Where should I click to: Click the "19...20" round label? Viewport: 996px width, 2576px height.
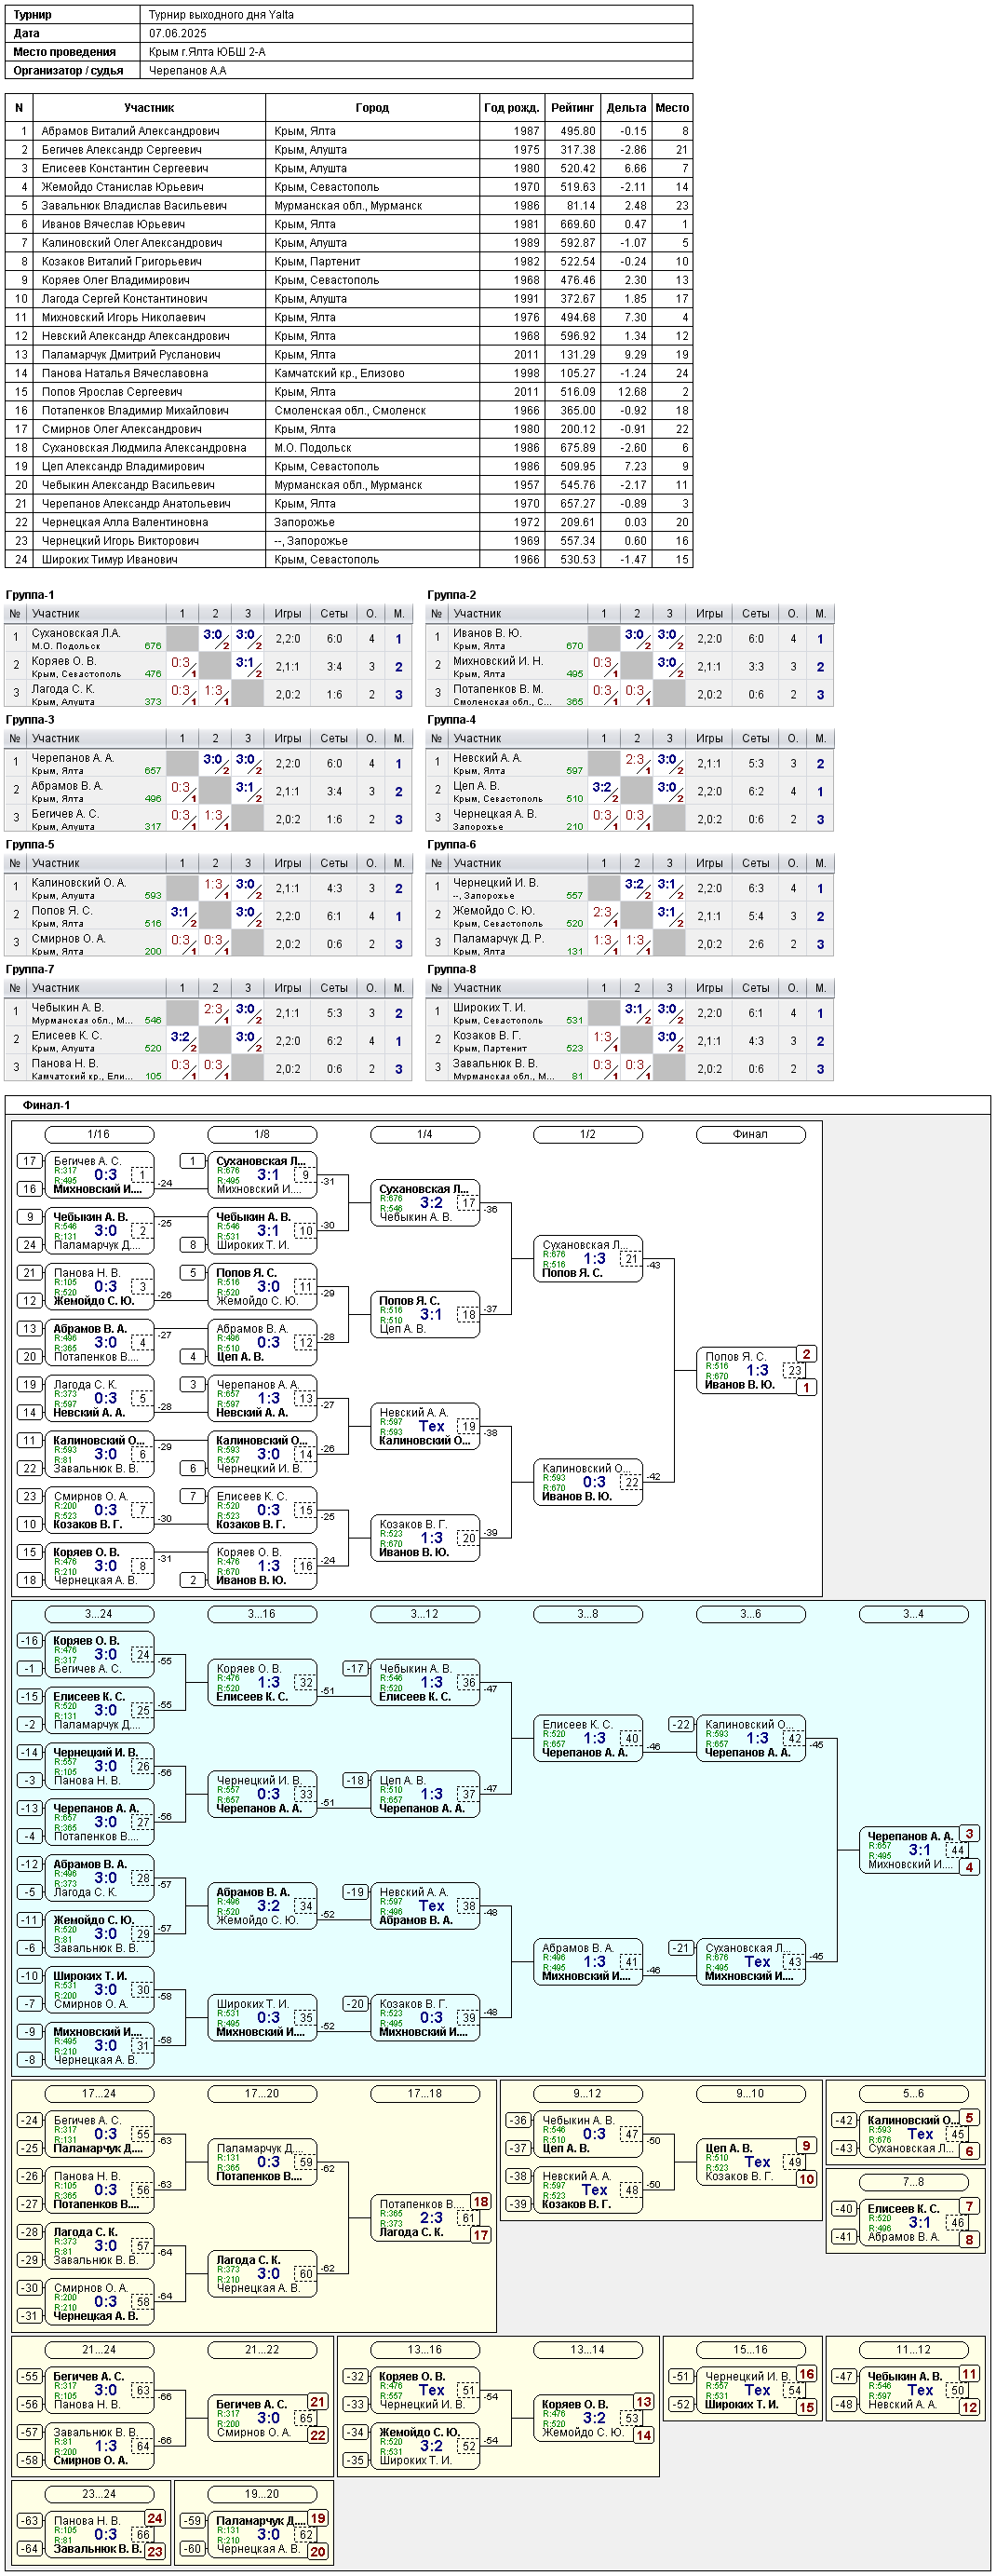(x=262, y=2494)
